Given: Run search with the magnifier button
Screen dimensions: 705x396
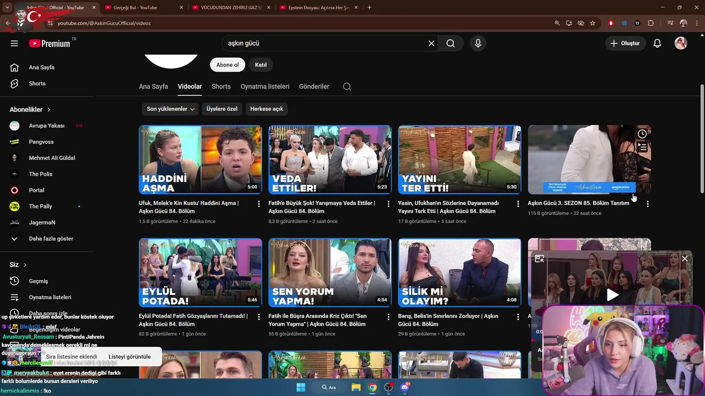Looking at the screenshot, I should coord(451,43).
